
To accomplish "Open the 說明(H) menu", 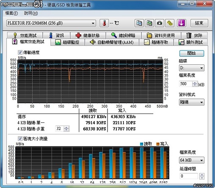I will click(x=31, y=13).
